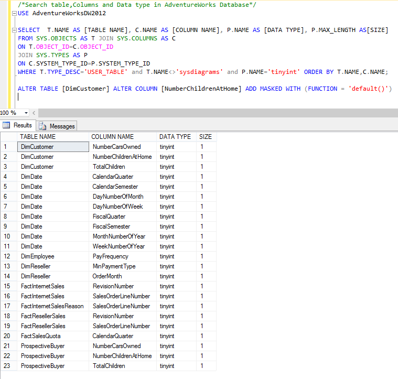Click SYS.TYPES in the JOIN clause
This screenshot has width=398, height=379.
tap(52, 55)
